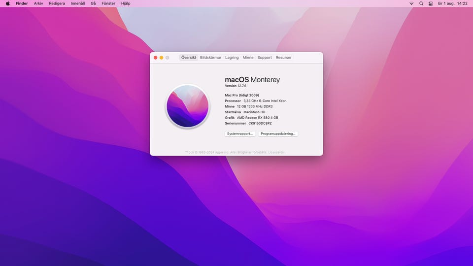Screen dimensions: 473x266
Task: Click Mac Pro (tidigt 2009) text
Action: (x=242, y=95)
